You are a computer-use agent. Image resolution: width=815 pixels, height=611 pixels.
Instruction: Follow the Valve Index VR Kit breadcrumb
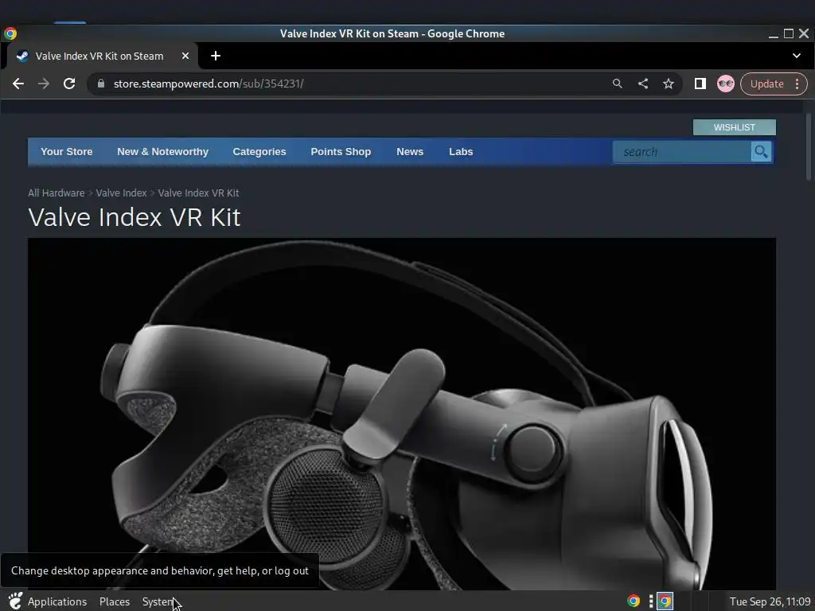tap(198, 193)
